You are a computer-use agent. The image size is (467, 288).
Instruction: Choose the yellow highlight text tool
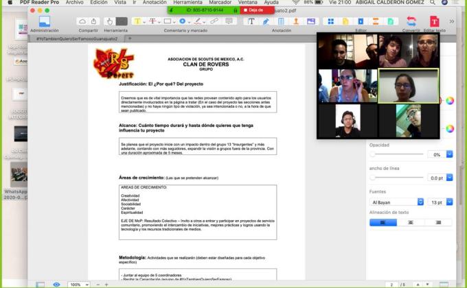coord(137,21)
